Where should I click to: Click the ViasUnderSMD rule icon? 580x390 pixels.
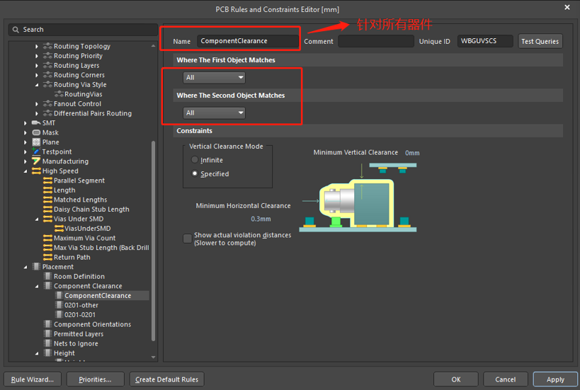click(x=59, y=229)
